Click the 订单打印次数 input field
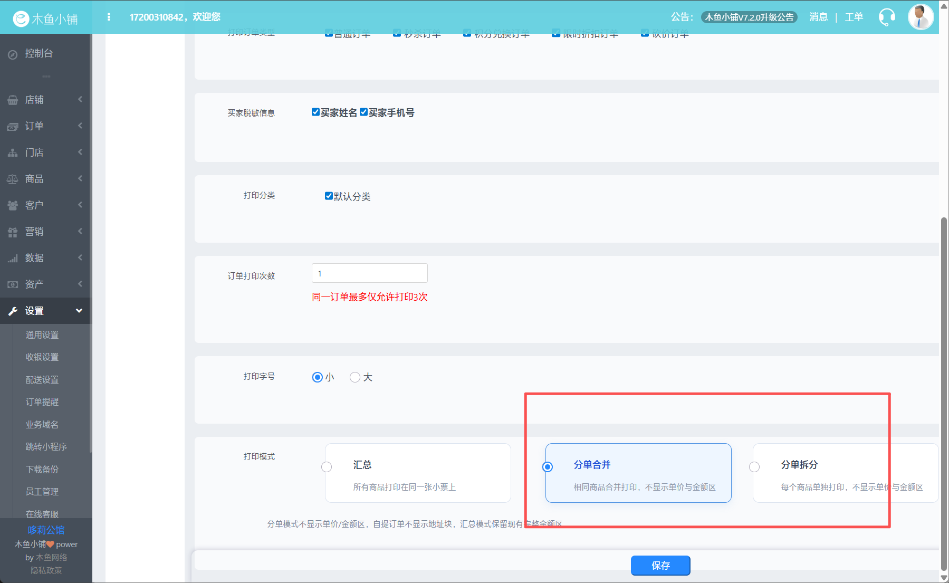 (x=369, y=273)
